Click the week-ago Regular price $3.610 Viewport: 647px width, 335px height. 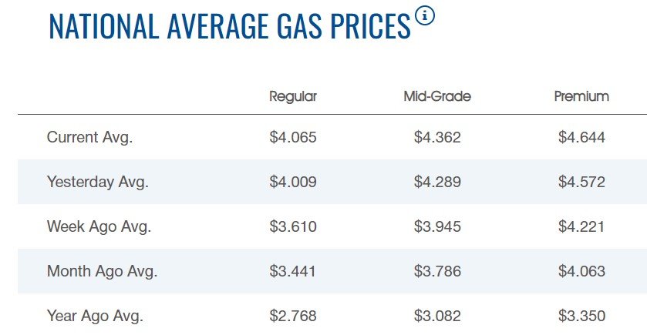tap(293, 227)
